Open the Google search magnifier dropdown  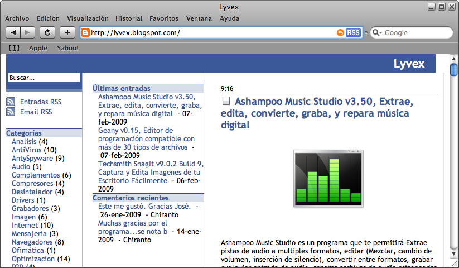pyautogui.click(x=378, y=33)
